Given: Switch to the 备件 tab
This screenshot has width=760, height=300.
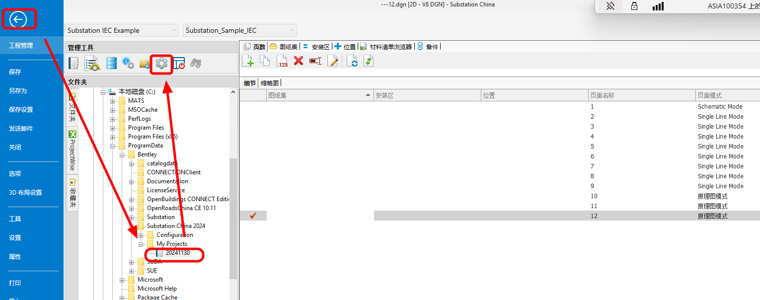Looking at the screenshot, I should pos(428,47).
